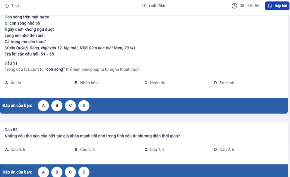Viewport: 290px width, 177px height.
Task: Click the submit pencil icon in Nộp bài
Action: (x=270, y=6)
